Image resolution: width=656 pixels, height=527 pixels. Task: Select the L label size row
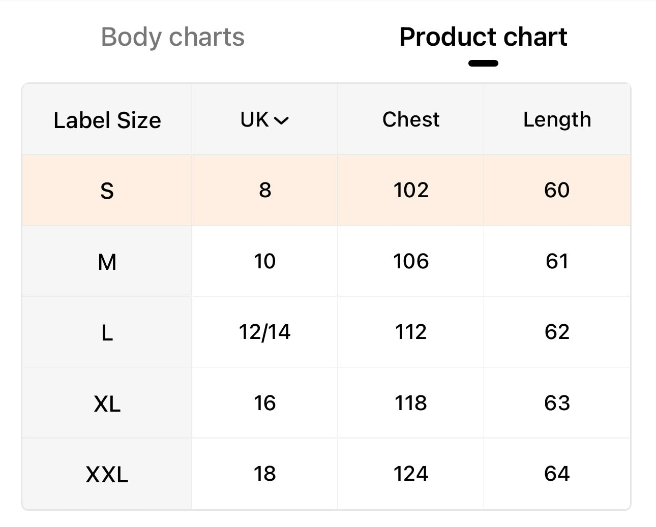(x=107, y=333)
